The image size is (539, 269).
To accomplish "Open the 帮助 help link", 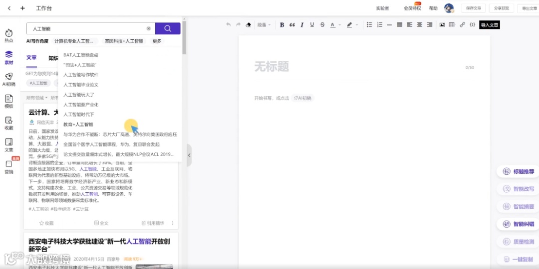I will (x=433, y=8).
